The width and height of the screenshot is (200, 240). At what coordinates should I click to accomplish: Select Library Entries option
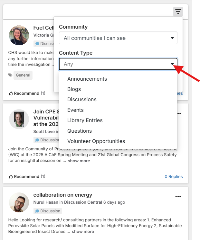click(85, 120)
